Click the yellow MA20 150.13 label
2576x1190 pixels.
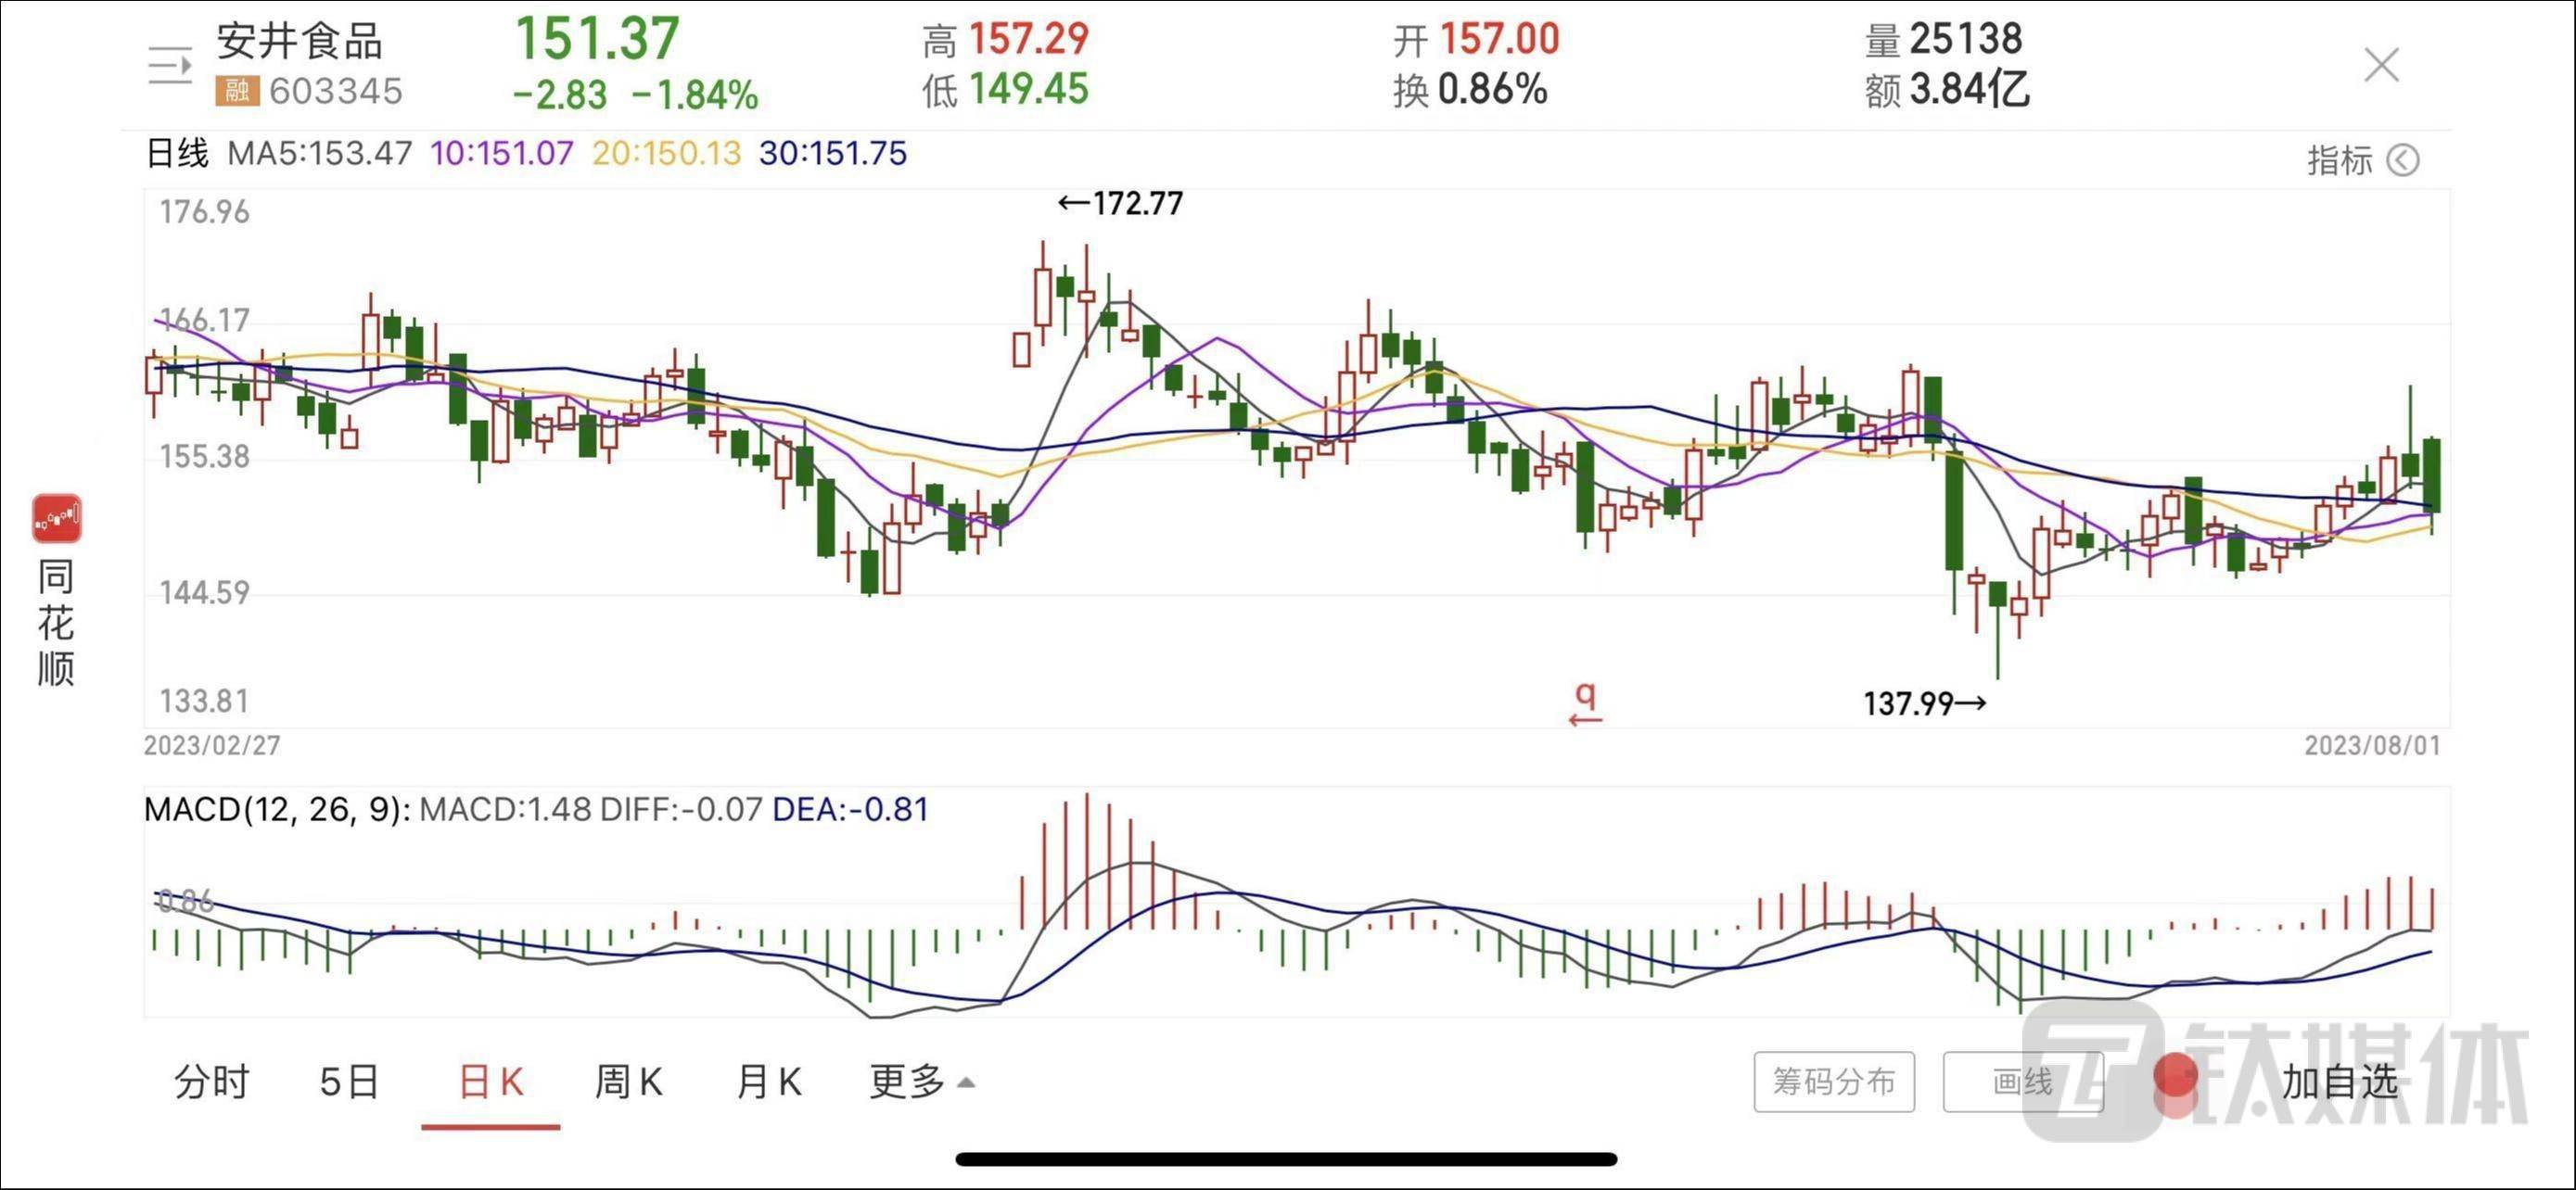667,153
